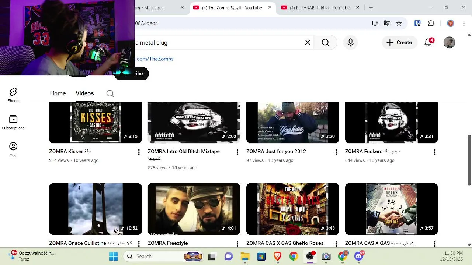472x265 pixels.
Task: Open the Shorts sidebar icon
Action: click(13, 95)
